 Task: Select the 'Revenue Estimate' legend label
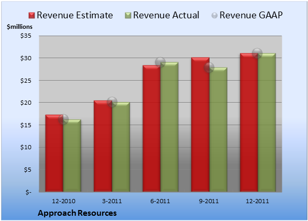75,15
